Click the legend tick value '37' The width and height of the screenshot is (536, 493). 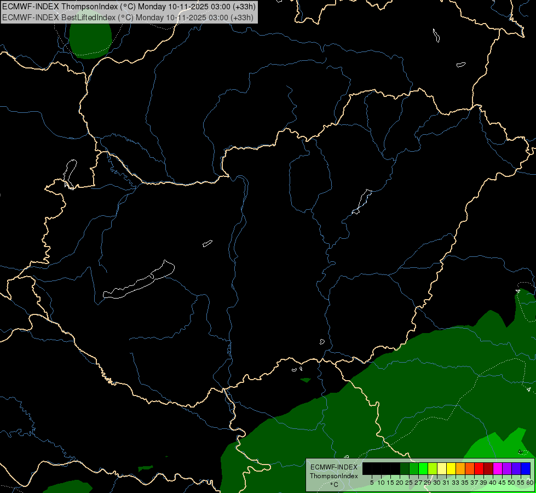tap(475, 483)
